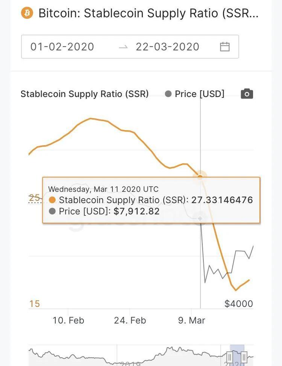
Task: Click the right range navigator handle
Action: coord(244,357)
